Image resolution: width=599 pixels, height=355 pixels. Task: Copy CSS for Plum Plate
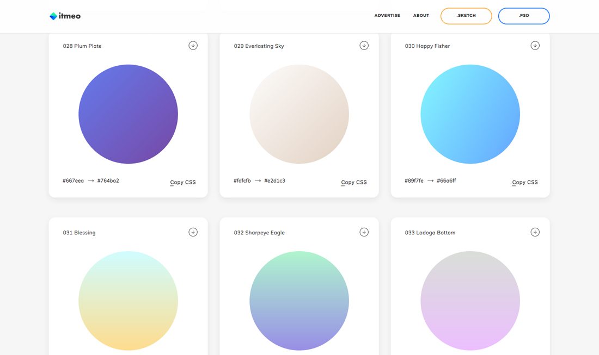click(182, 182)
